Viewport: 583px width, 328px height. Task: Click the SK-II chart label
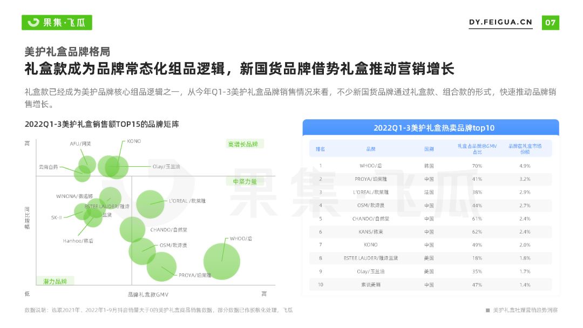tap(57, 217)
